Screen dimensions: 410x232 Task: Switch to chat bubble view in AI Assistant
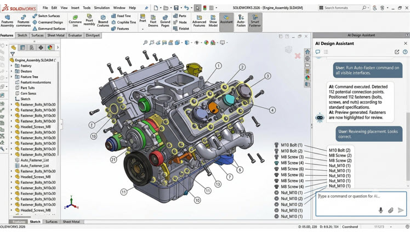pyautogui.click(x=318, y=51)
